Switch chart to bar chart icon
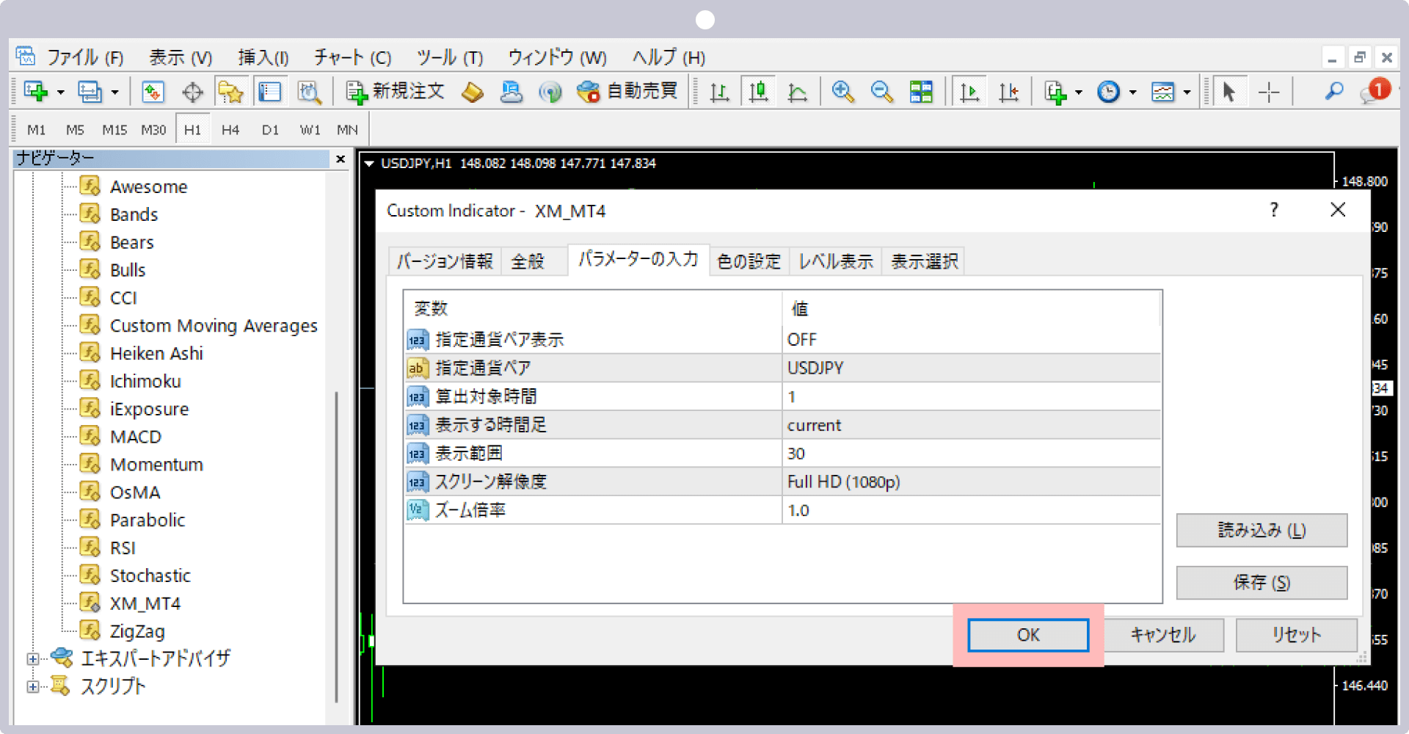Image resolution: width=1409 pixels, height=734 pixels. click(x=719, y=92)
